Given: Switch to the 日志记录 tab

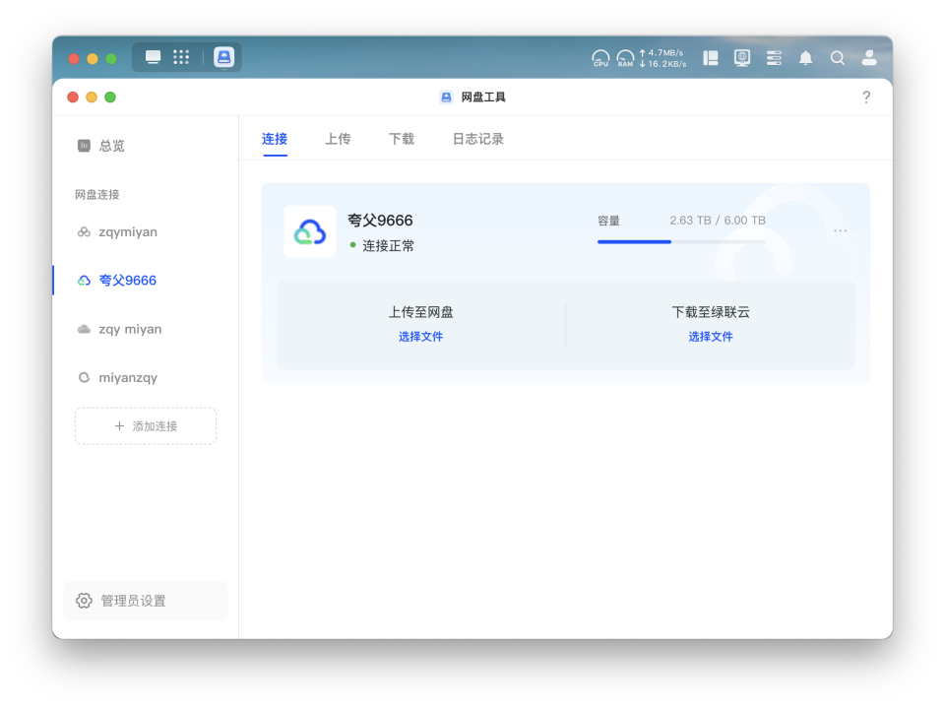Looking at the screenshot, I should (478, 139).
